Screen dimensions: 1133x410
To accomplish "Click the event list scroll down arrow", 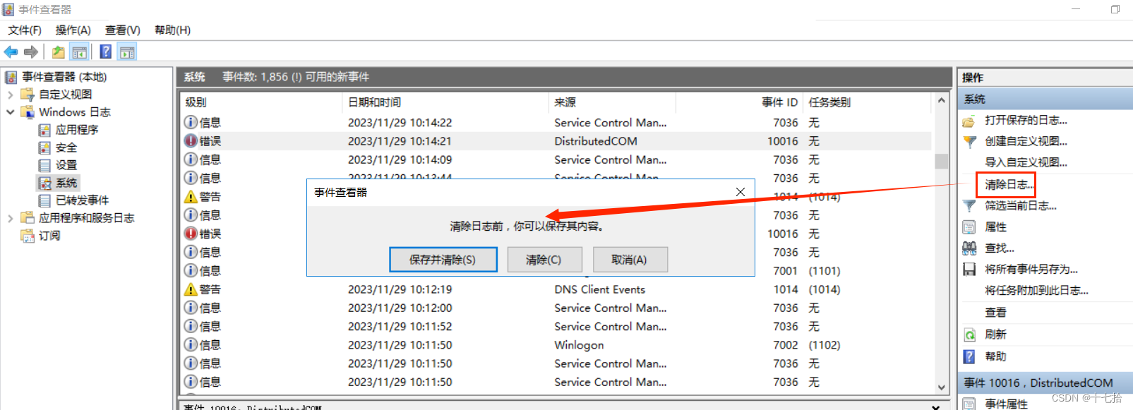I will coord(941,387).
